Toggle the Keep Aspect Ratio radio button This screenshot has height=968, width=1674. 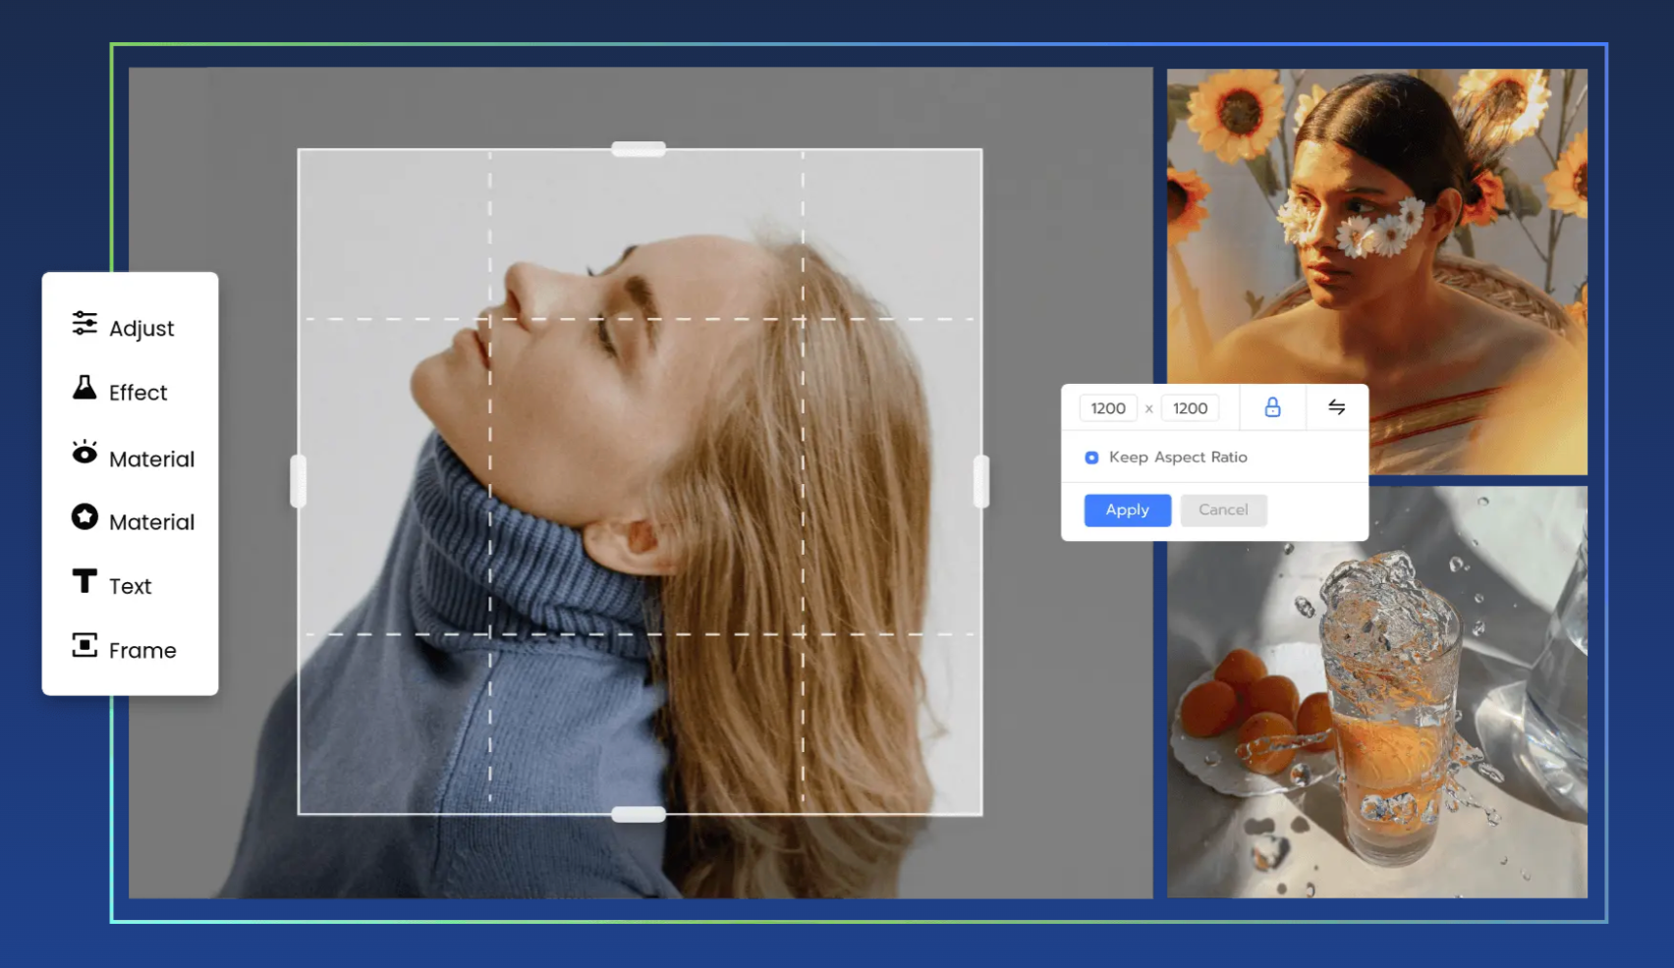(1091, 457)
